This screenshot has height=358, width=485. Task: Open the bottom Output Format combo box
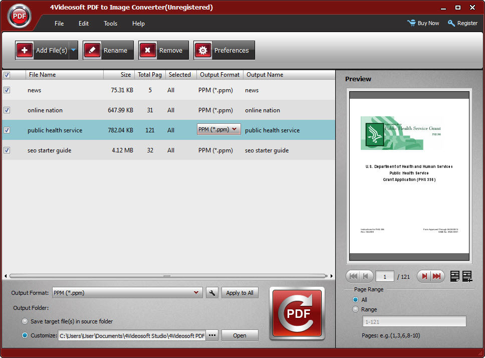coord(127,293)
